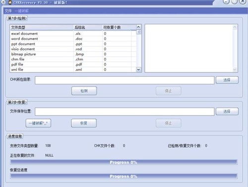Click the 恢复 button
Screen dimensions: 248x187
click(84, 123)
